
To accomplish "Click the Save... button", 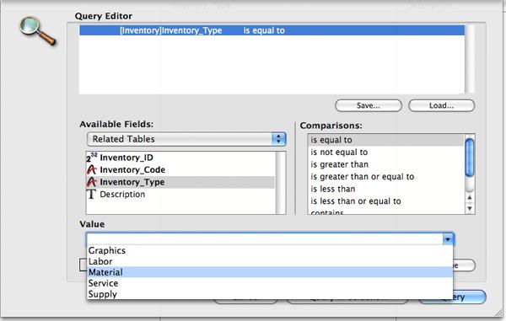I will click(x=369, y=105).
